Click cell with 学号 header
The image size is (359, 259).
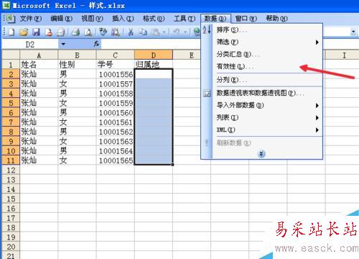pyautogui.click(x=116, y=65)
